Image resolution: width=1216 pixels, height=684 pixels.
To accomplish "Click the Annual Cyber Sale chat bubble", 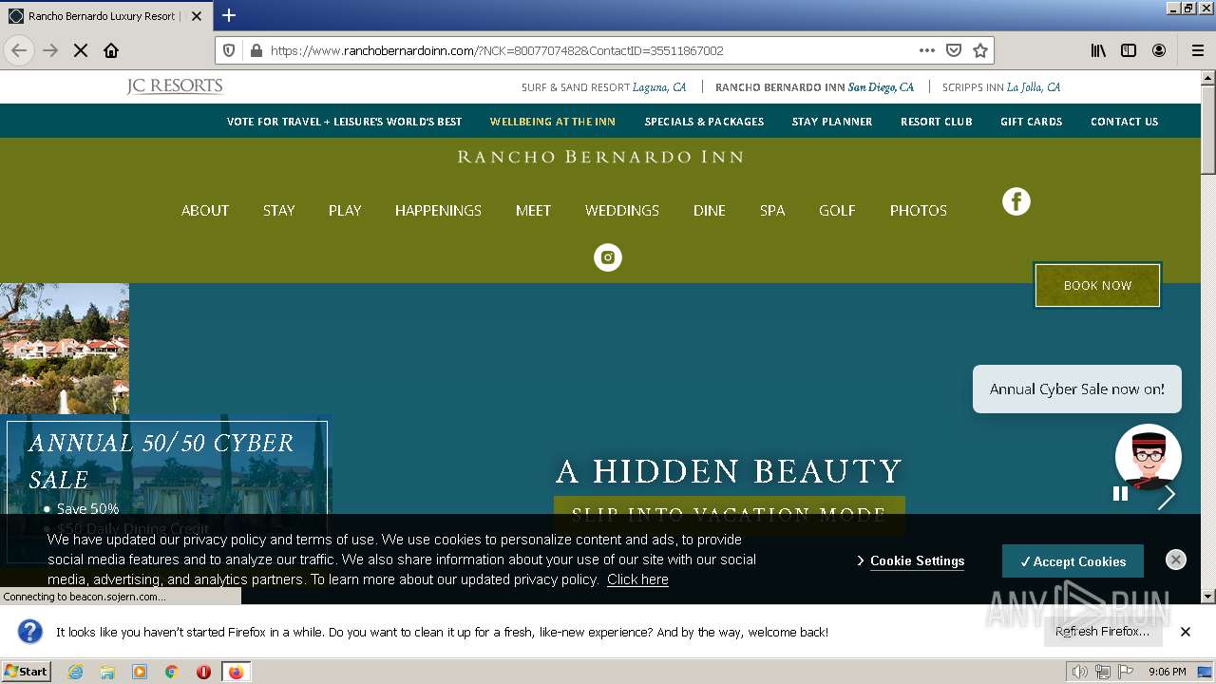I will (1077, 389).
